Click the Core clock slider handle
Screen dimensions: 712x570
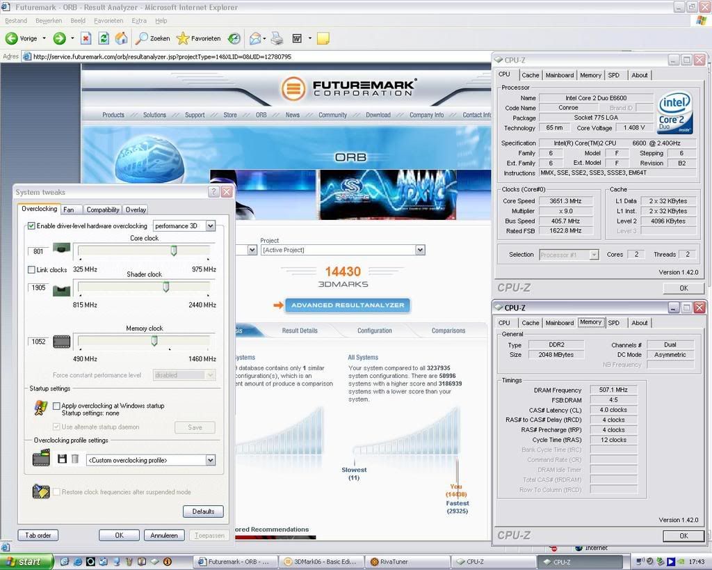(x=173, y=251)
